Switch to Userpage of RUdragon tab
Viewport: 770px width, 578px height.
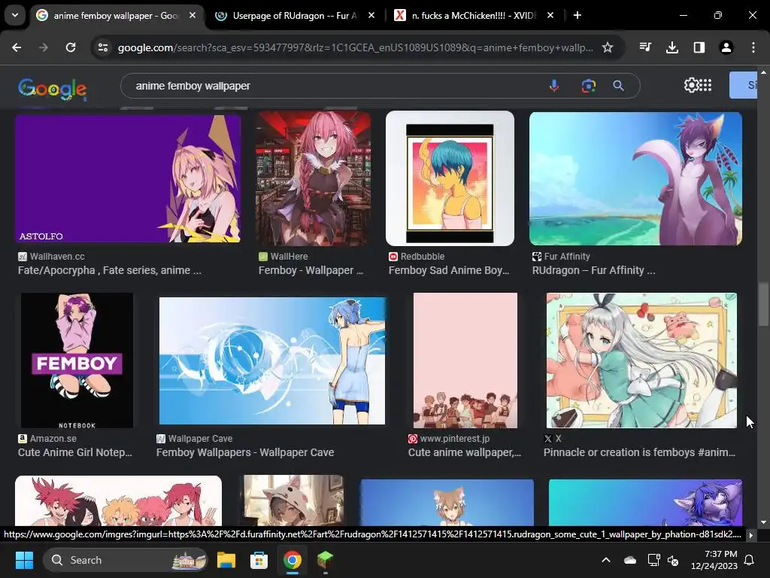[295, 15]
